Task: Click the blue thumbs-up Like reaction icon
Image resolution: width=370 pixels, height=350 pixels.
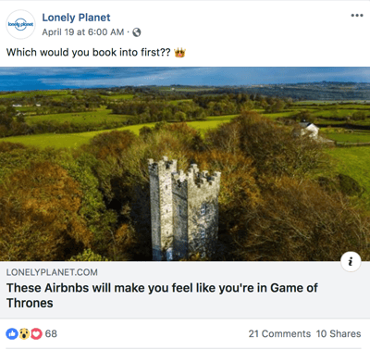Action: [x=12, y=333]
